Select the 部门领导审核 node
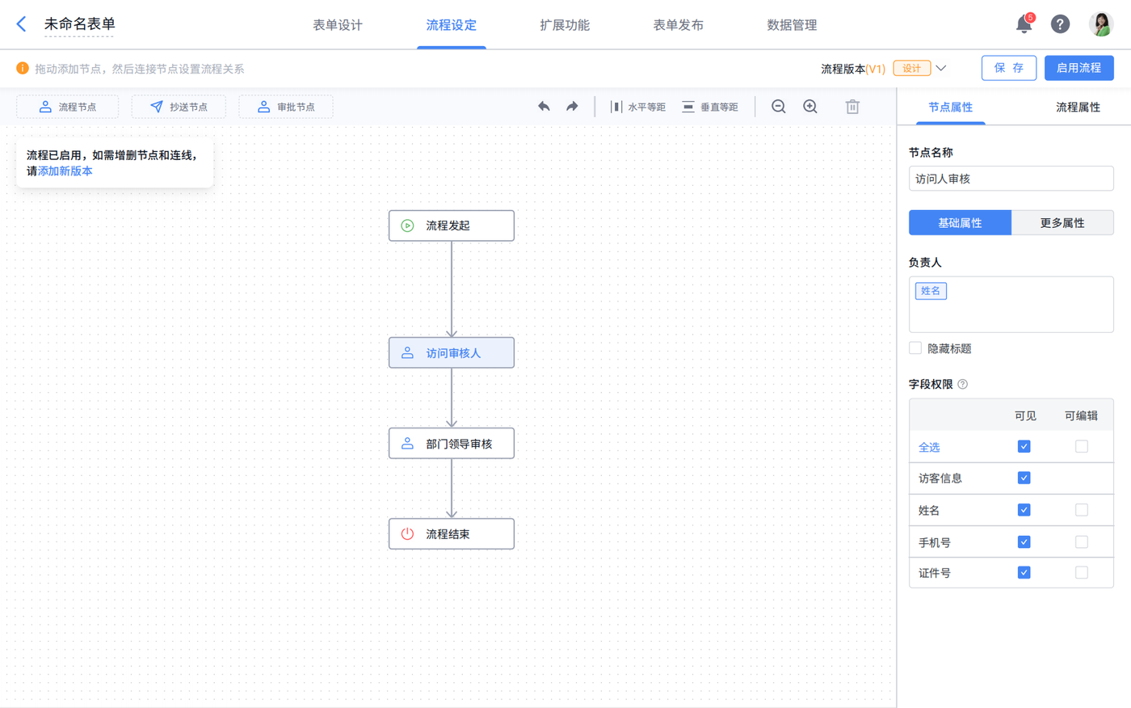Viewport: 1131px width, 708px height. [x=452, y=443]
